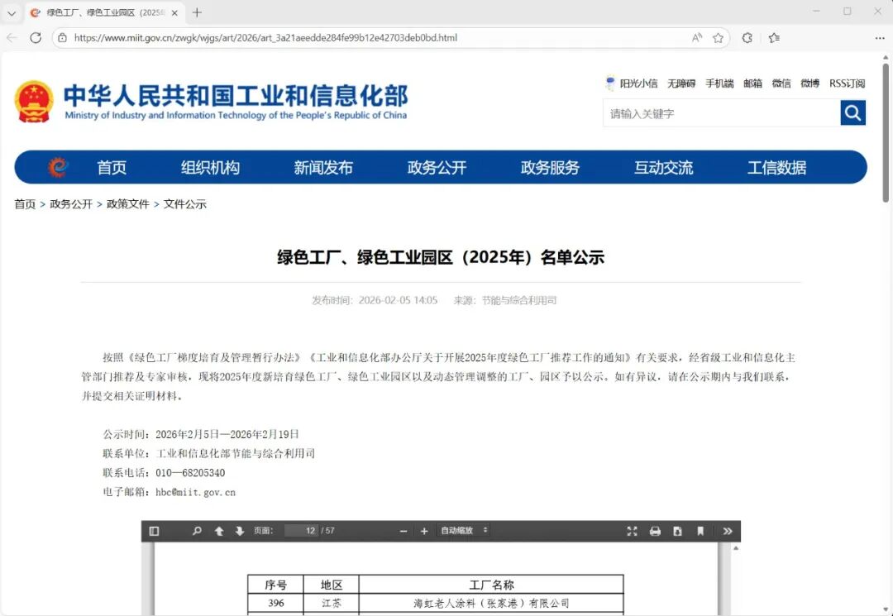Zoom out the PDF document
This screenshot has height=616, width=893.
point(404,531)
